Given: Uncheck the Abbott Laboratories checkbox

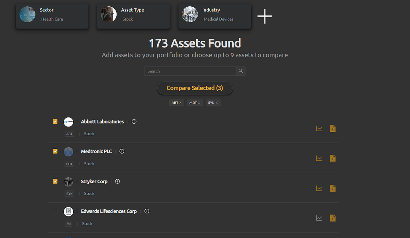Looking at the screenshot, I should [55, 122].
